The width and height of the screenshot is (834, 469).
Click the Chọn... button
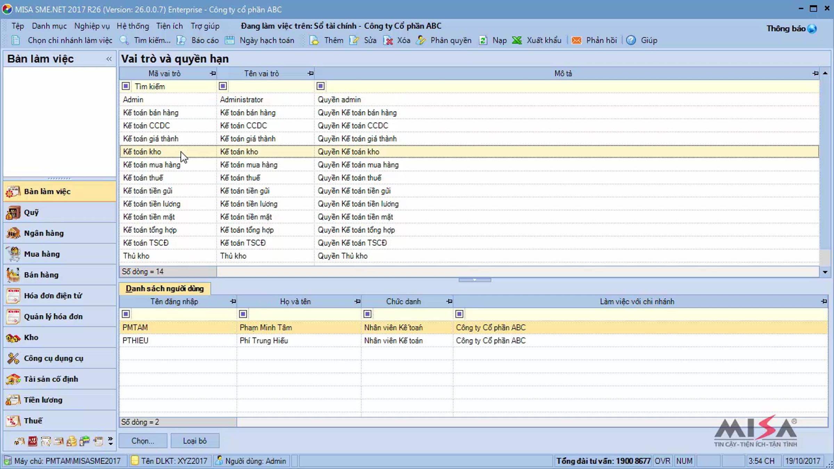point(143,441)
